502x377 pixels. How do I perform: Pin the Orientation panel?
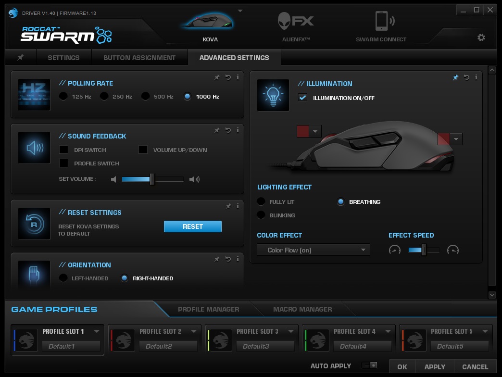click(x=217, y=259)
